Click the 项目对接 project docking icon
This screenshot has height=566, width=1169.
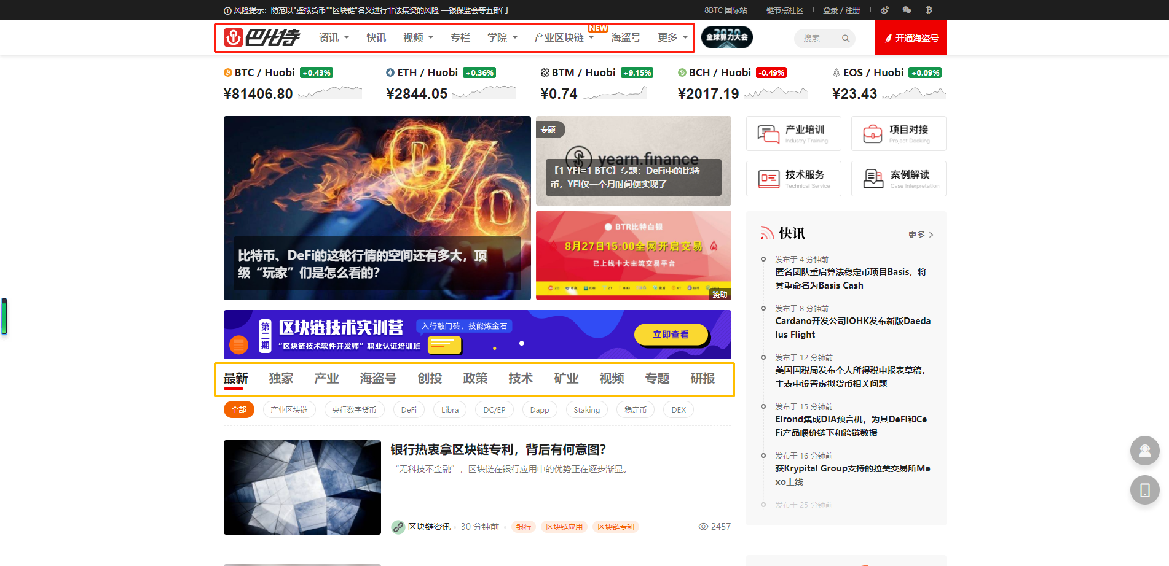(x=873, y=133)
